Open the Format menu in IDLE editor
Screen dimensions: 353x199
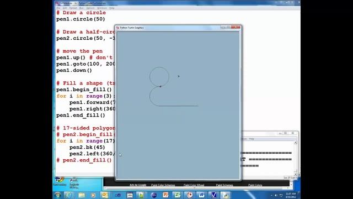73,8
